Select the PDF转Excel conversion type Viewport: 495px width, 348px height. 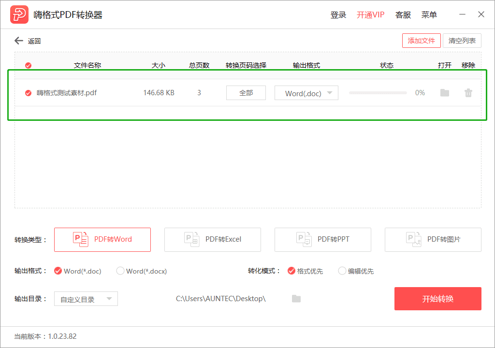(x=213, y=239)
